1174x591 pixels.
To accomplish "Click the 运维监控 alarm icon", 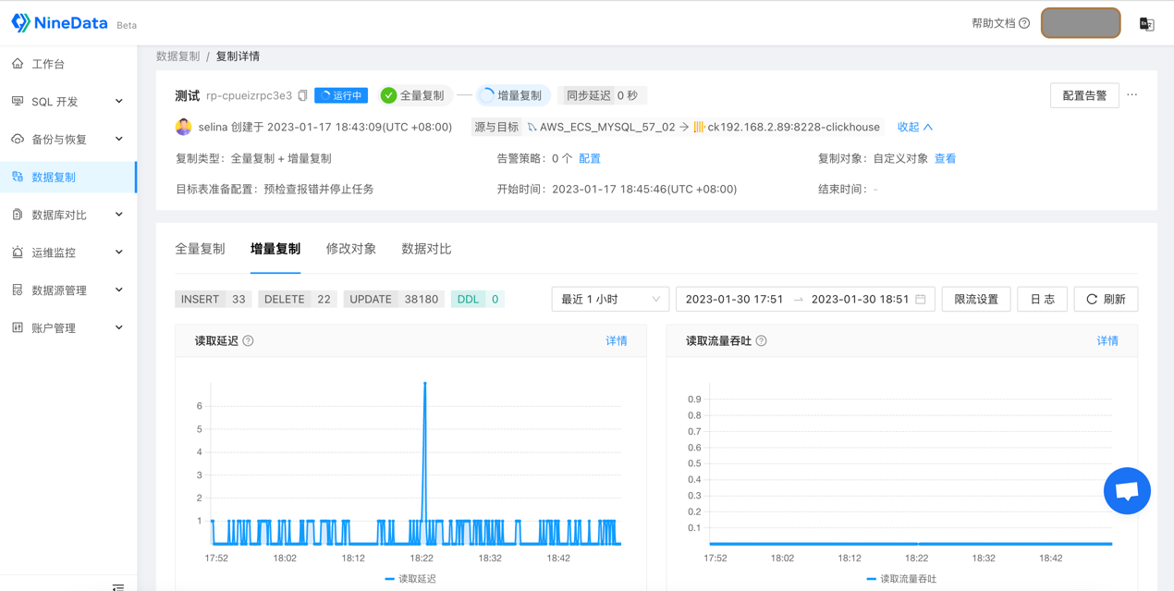I will point(18,252).
